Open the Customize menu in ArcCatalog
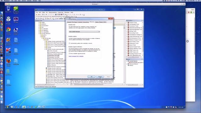This screenshot has height=113, width=201. point(61,13)
